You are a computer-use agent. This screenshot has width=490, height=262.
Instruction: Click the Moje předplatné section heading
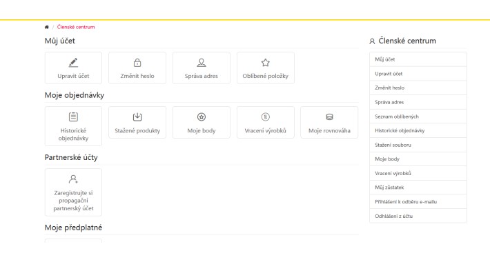73,228
